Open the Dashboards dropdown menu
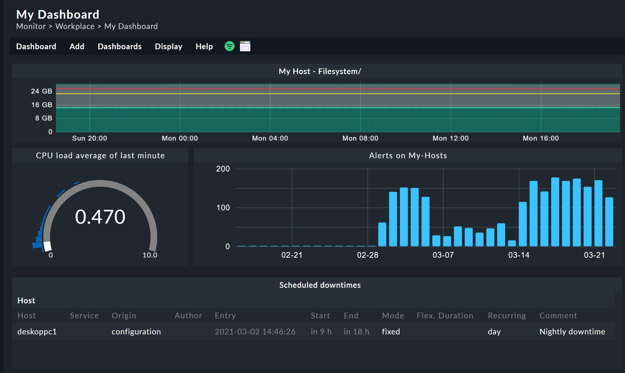 [x=119, y=46]
